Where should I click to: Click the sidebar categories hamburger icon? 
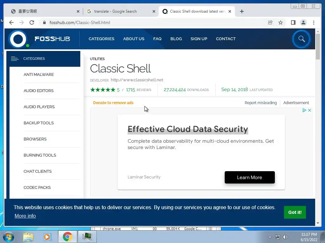(15, 59)
